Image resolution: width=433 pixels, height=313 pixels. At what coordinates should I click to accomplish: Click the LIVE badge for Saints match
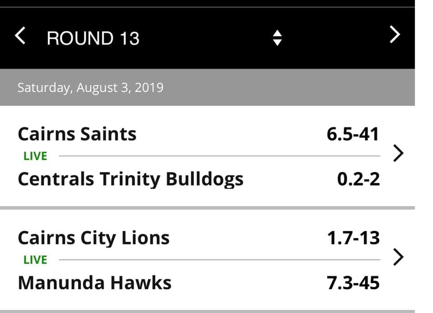35,156
